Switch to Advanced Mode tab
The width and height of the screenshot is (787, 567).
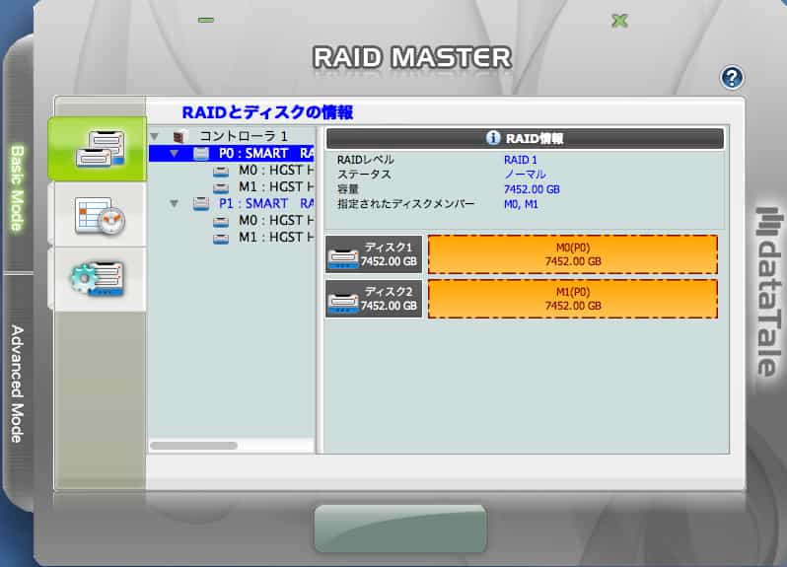click(18, 384)
